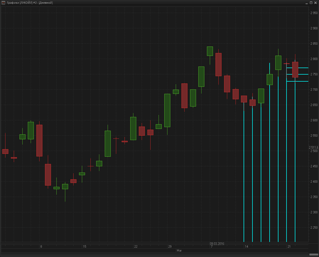The width and height of the screenshot is (319, 257).
Task: Click the horizontal scrollbar thumb at bottom right
Action: point(314,254)
